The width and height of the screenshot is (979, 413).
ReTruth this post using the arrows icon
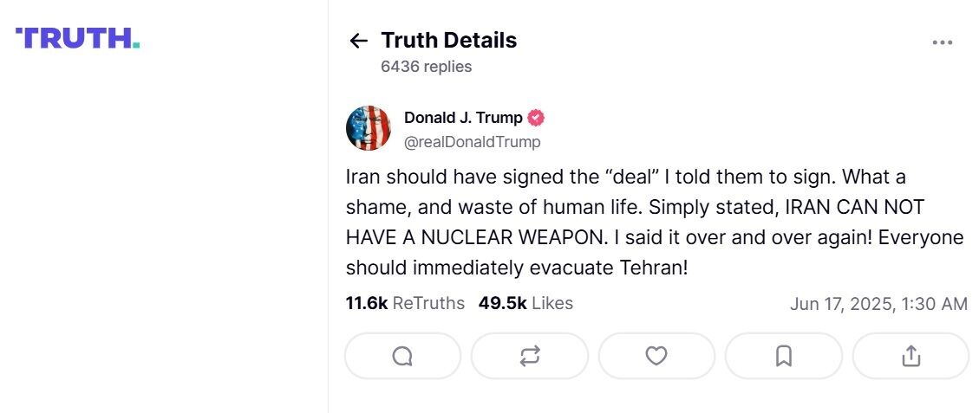pyautogui.click(x=530, y=356)
